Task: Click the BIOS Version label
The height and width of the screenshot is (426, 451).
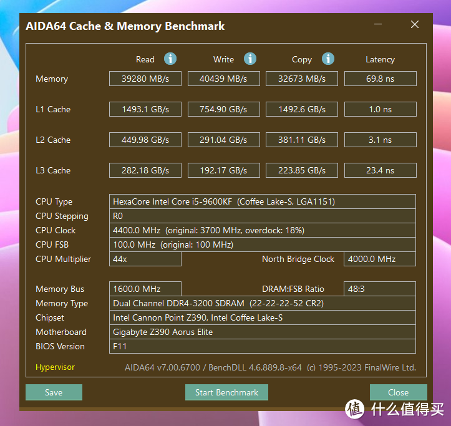Action: pyautogui.click(x=60, y=346)
